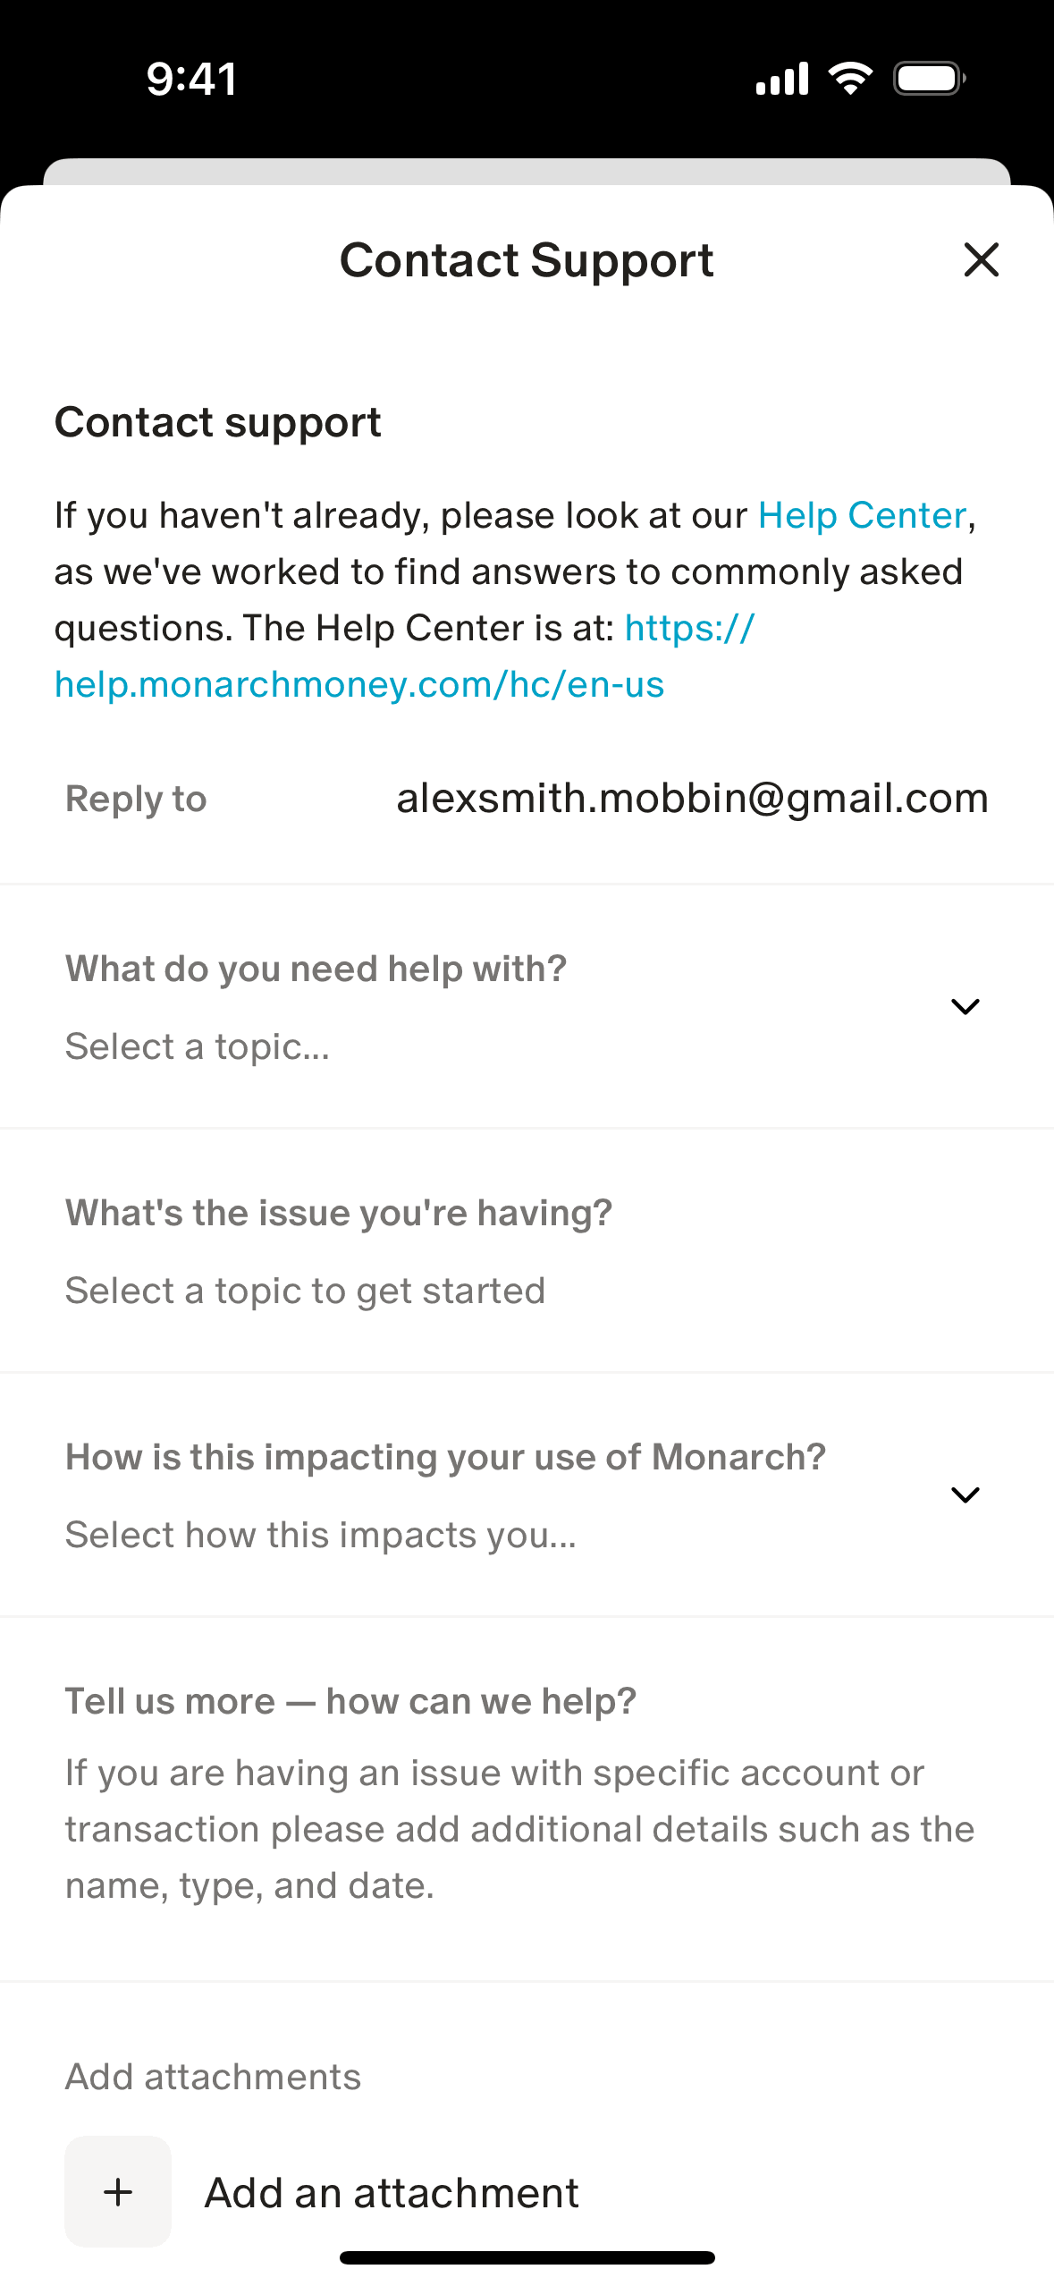Open "Select how this impacts you..." picker
The width and height of the screenshot is (1054, 2286).
point(321,1536)
